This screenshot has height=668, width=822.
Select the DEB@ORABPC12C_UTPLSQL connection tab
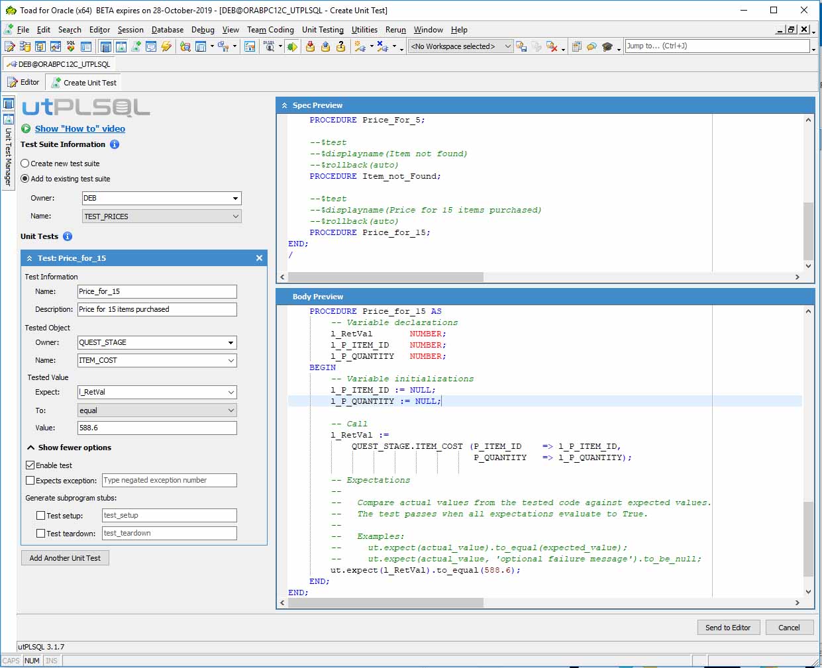pyautogui.click(x=59, y=64)
